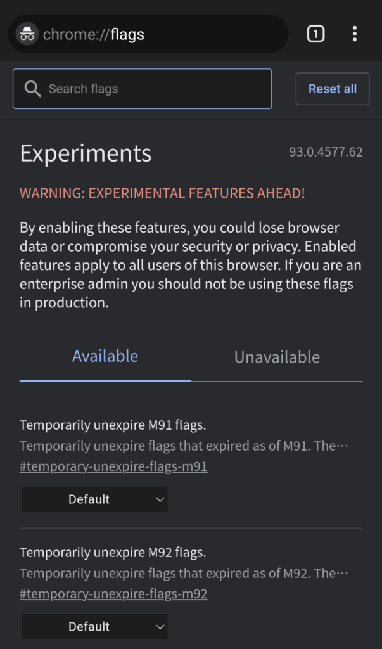Open #temporary-unexpire-flags-m91 link

pyautogui.click(x=113, y=466)
